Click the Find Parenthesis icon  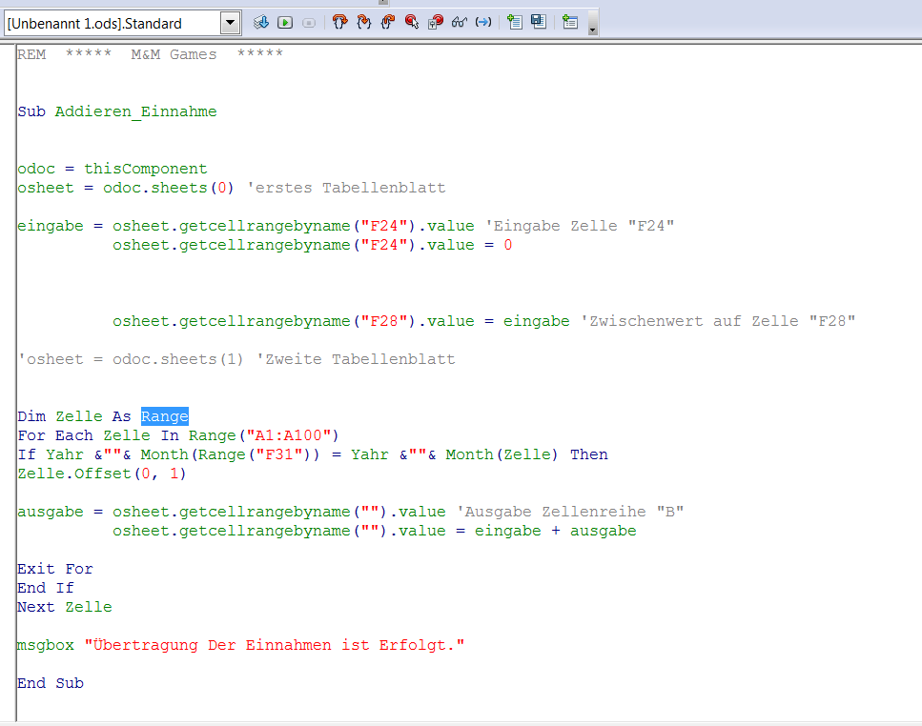pos(483,22)
